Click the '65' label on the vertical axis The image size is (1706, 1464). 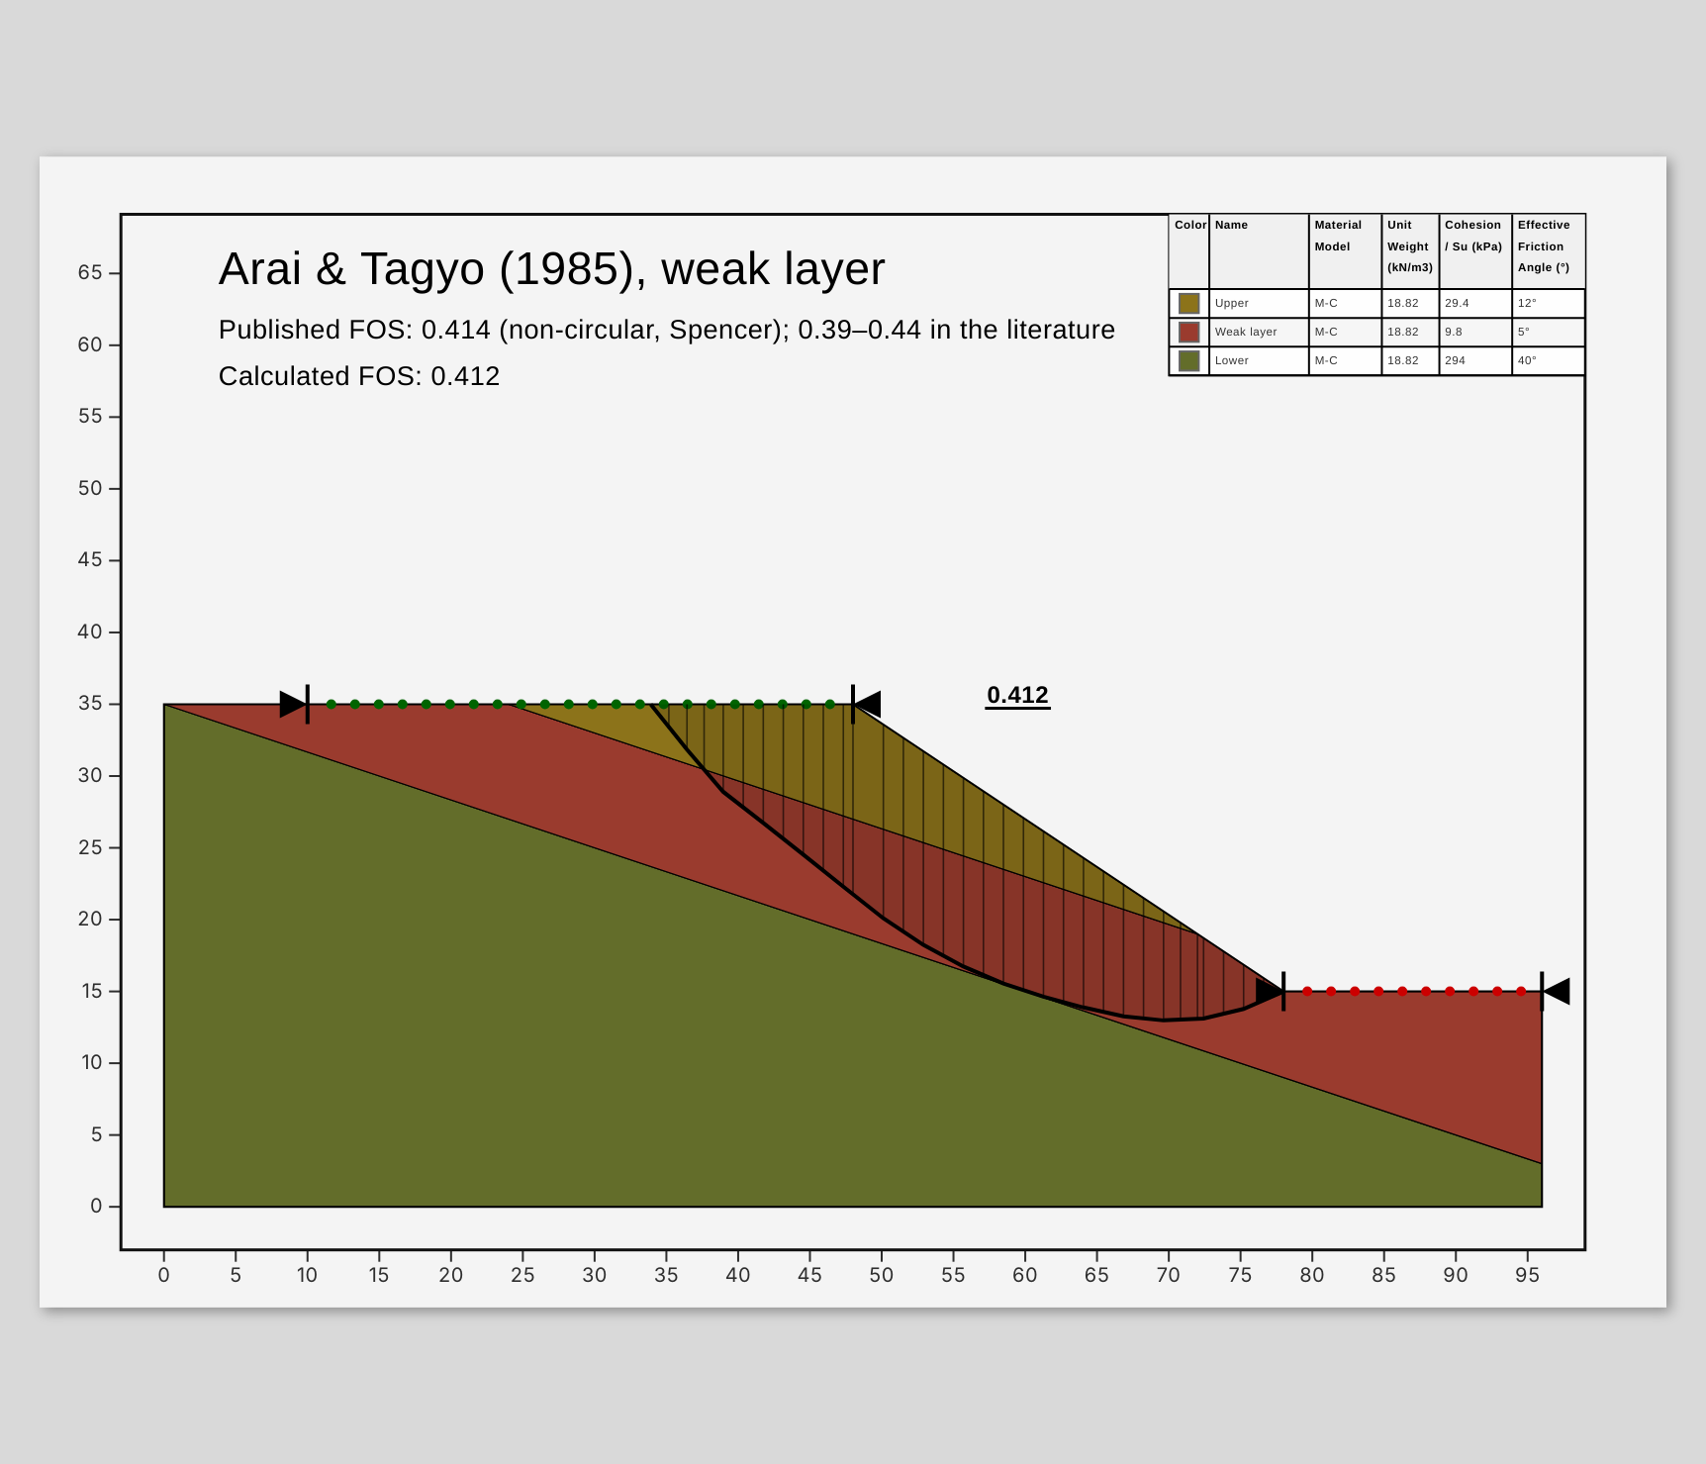click(90, 272)
